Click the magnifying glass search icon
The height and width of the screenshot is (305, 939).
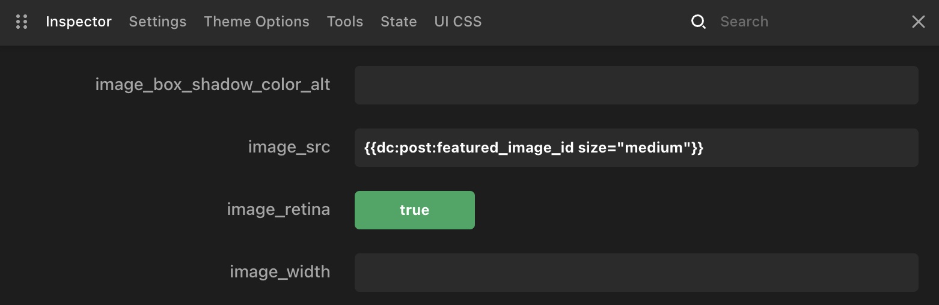pyautogui.click(x=698, y=22)
